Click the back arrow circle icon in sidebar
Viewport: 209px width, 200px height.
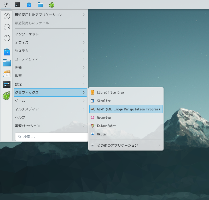[7, 16]
